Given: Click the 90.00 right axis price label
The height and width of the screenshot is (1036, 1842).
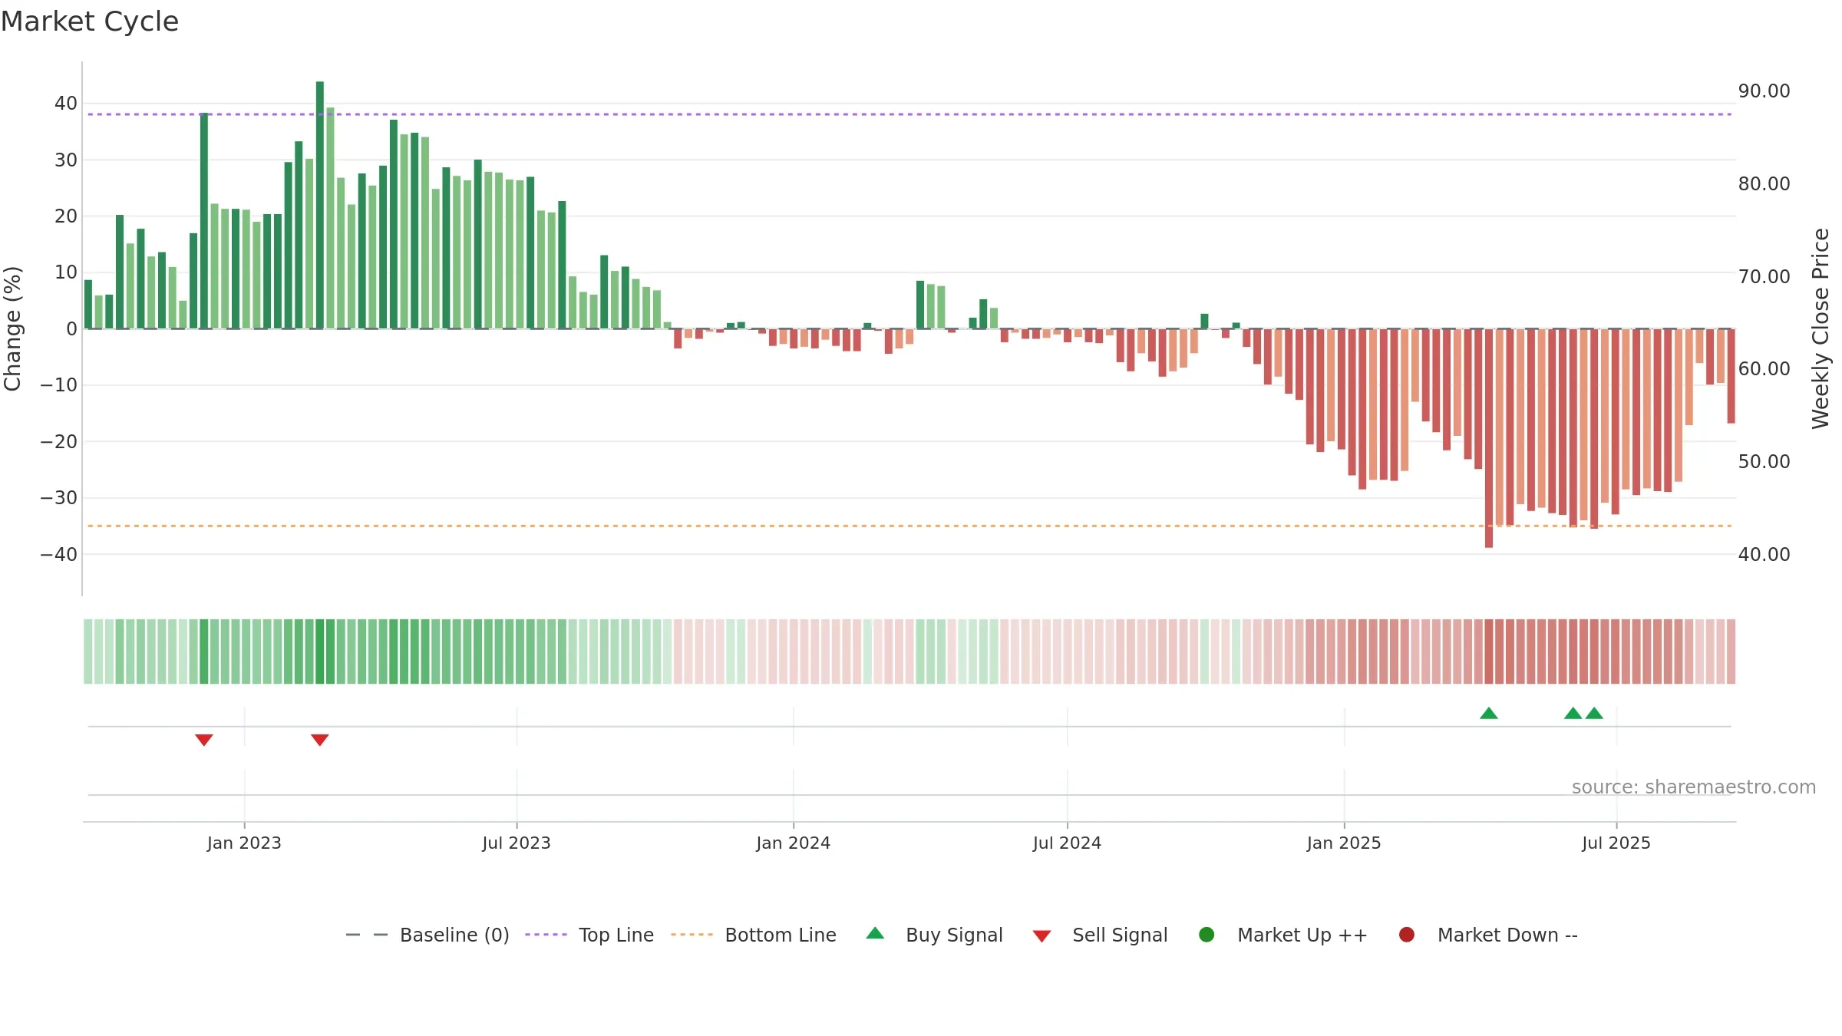Looking at the screenshot, I should [x=1764, y=91].
